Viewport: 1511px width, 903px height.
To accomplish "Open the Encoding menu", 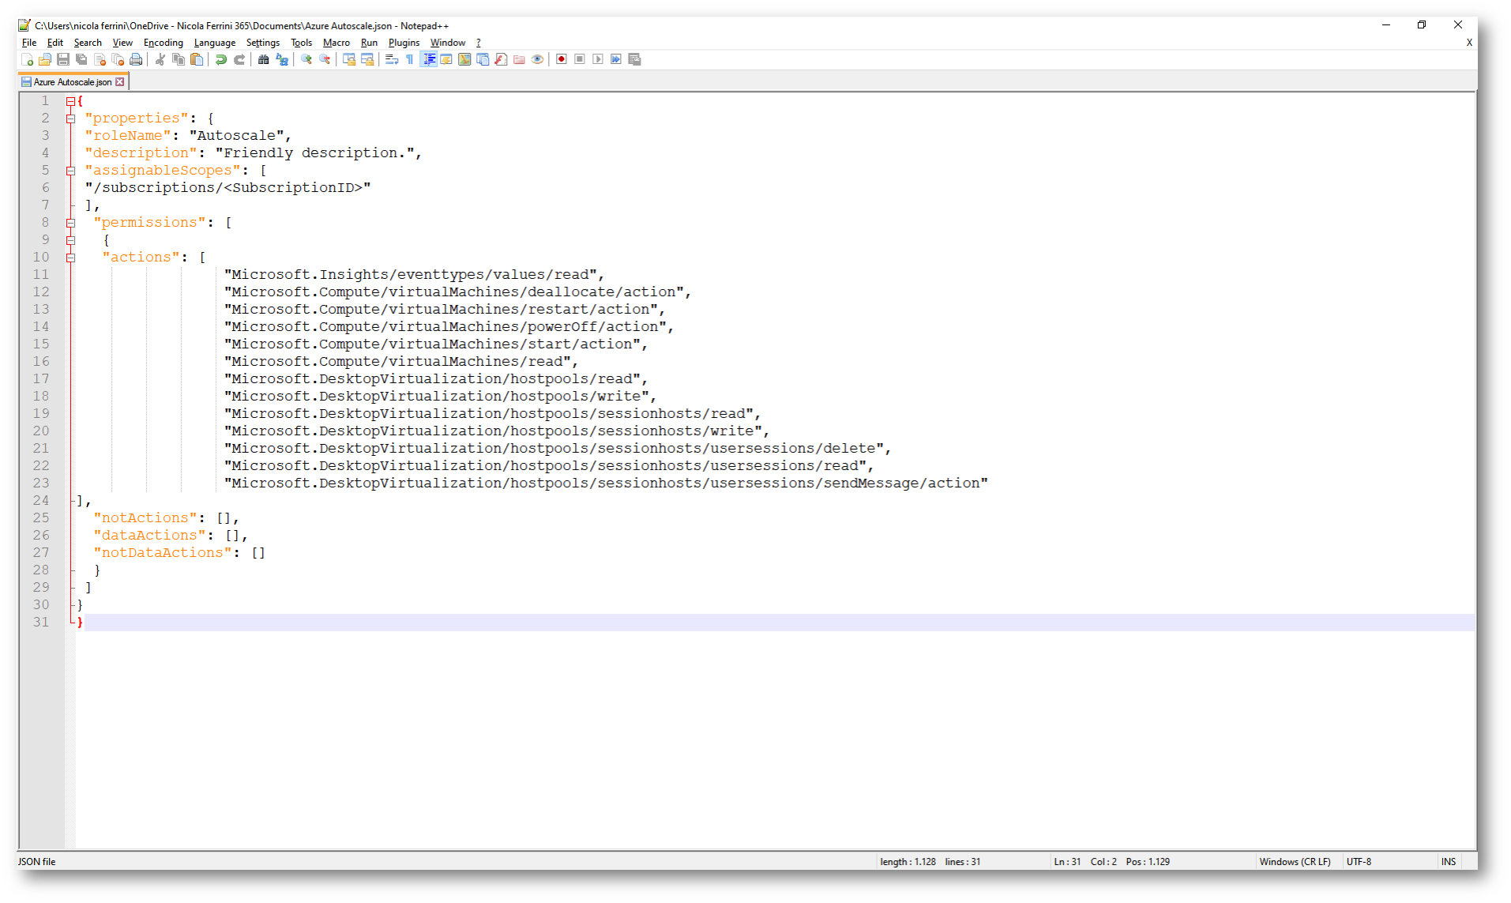I will (x=164, y=43).
